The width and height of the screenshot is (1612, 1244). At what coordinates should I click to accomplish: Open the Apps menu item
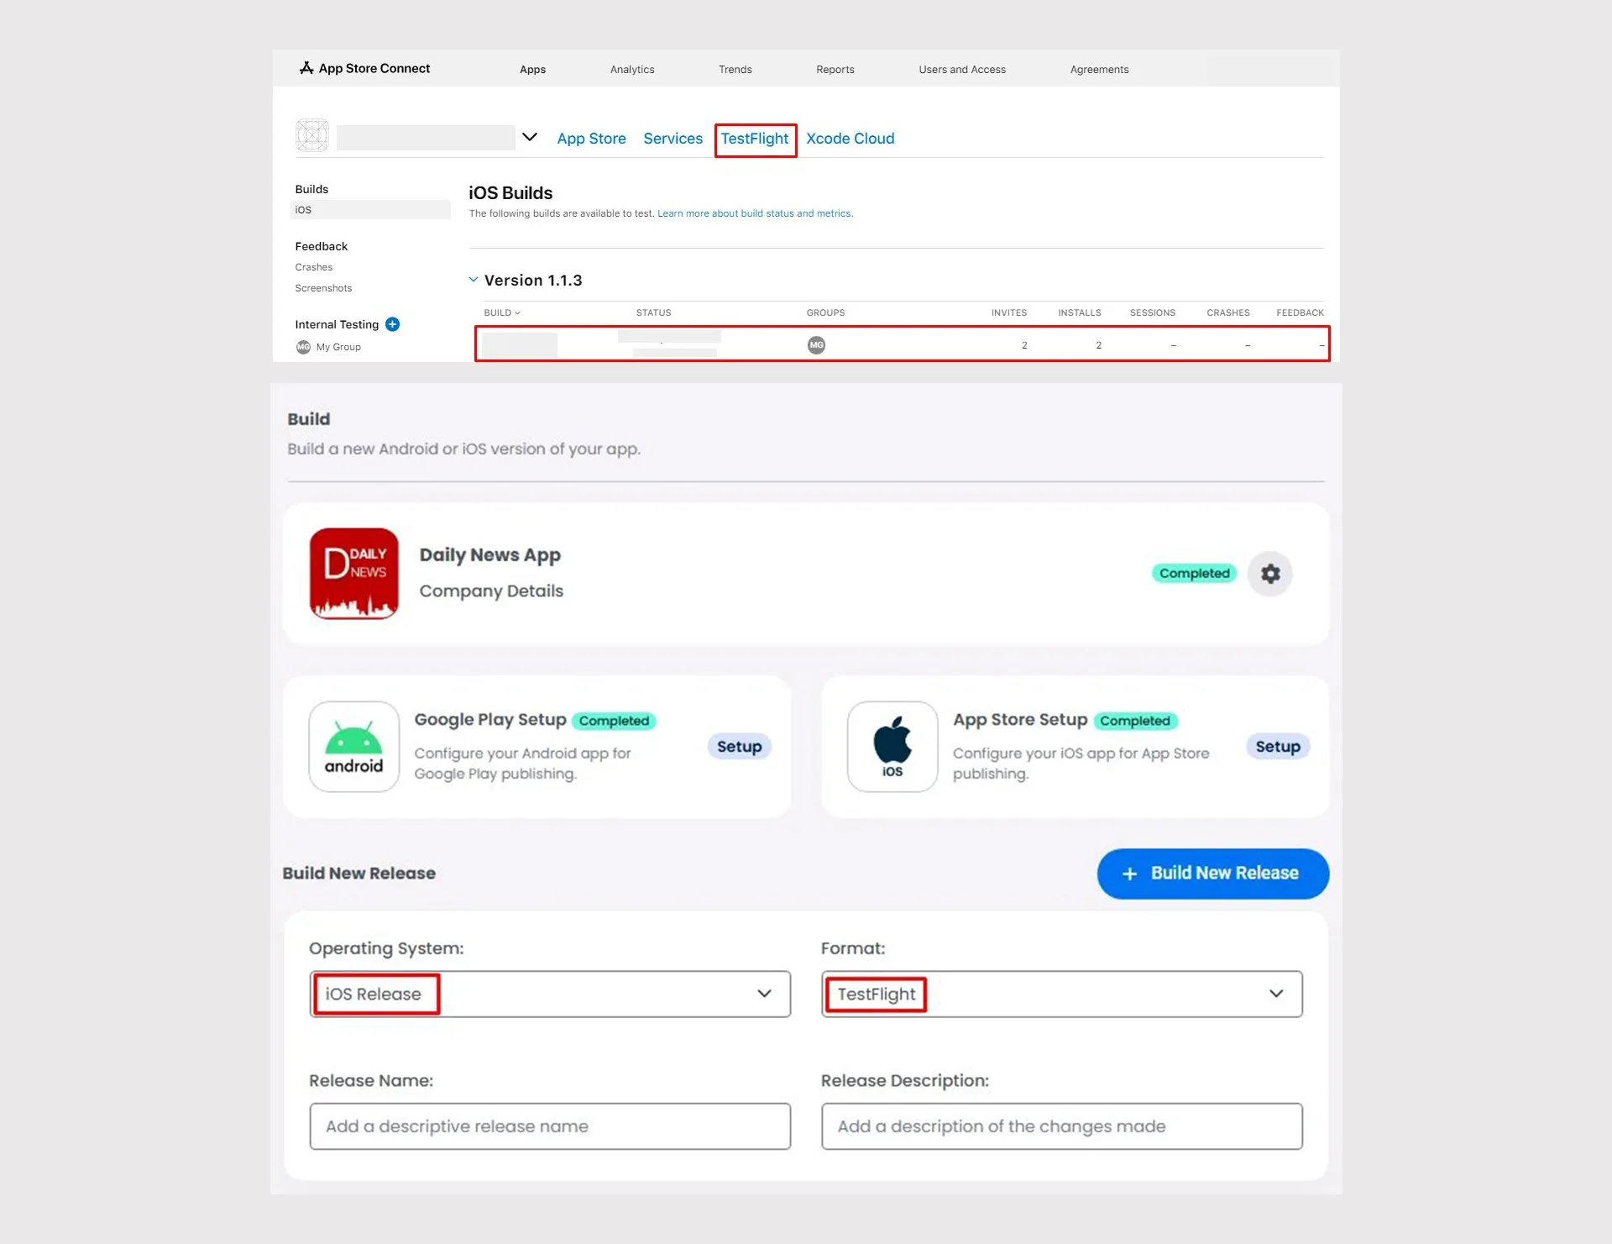(x=532, y=70)
